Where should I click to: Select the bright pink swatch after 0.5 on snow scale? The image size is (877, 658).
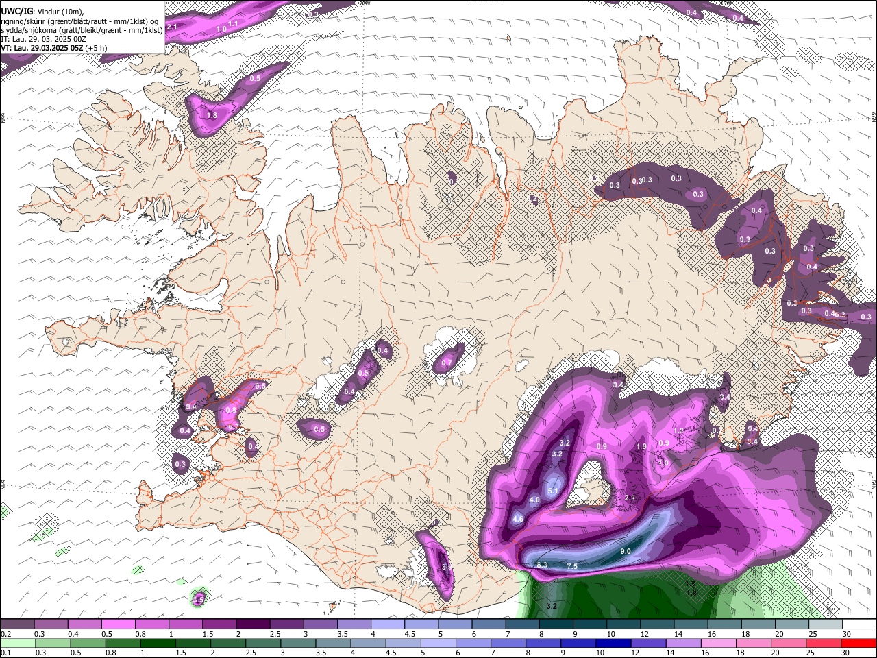tap(118, 624)
